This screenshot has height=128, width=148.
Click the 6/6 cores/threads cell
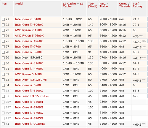122,19
